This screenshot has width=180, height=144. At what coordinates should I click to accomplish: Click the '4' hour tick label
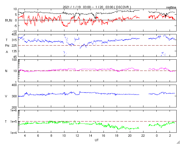pos(24,136)
